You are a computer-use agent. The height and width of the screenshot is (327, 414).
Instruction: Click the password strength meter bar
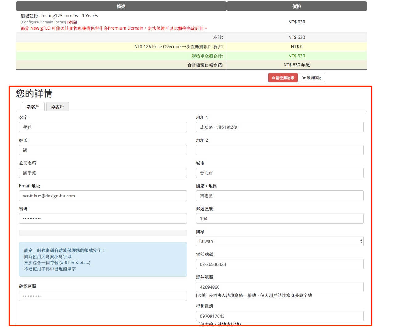(x=103, y=233)
